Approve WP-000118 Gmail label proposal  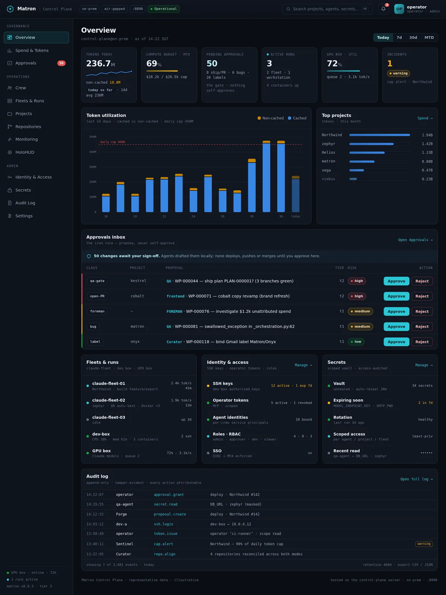pyautogui.click(x=396, y=342)
